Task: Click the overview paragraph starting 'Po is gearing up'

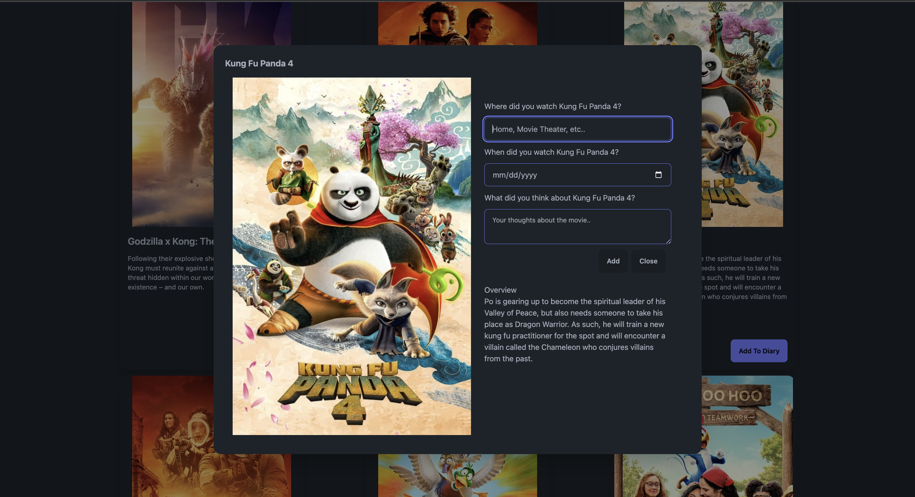Action: pos(575,330)
